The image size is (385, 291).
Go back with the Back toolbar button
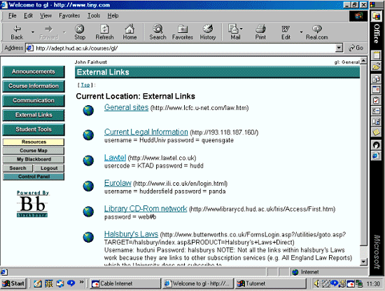pyautogui.click(x=17, y=32)
